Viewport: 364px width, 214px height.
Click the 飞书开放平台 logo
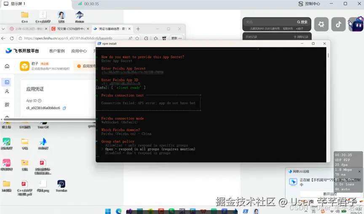22,51
